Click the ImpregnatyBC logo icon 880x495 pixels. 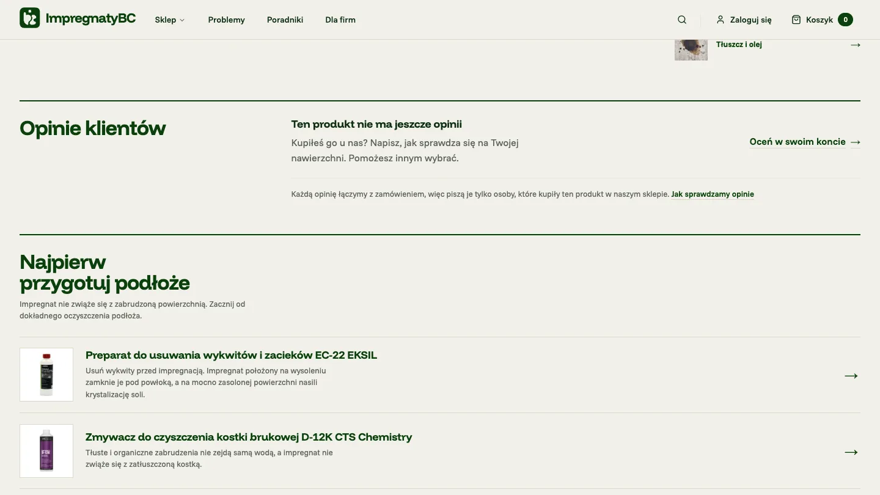[30, 18]
